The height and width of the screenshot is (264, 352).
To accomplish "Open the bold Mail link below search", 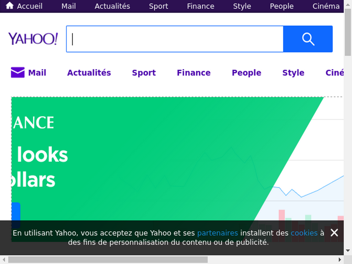I will pyautogui.click(x=37, y=73).
